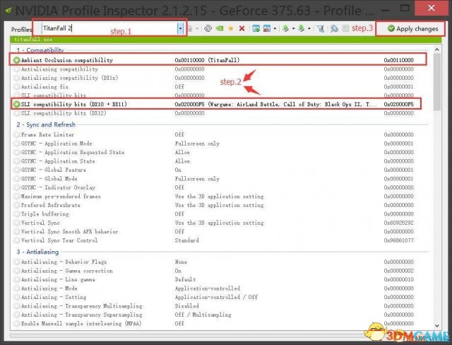452x345 pixels.
Task: Click 'Fullscreen only' value for GSYNC - Global Mode
Action: click(197, 179)
